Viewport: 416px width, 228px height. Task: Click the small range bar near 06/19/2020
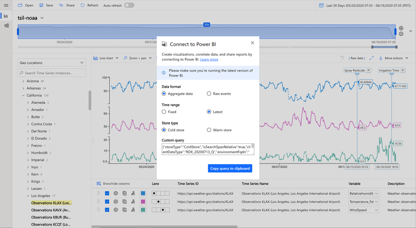[x=384, y=47]
